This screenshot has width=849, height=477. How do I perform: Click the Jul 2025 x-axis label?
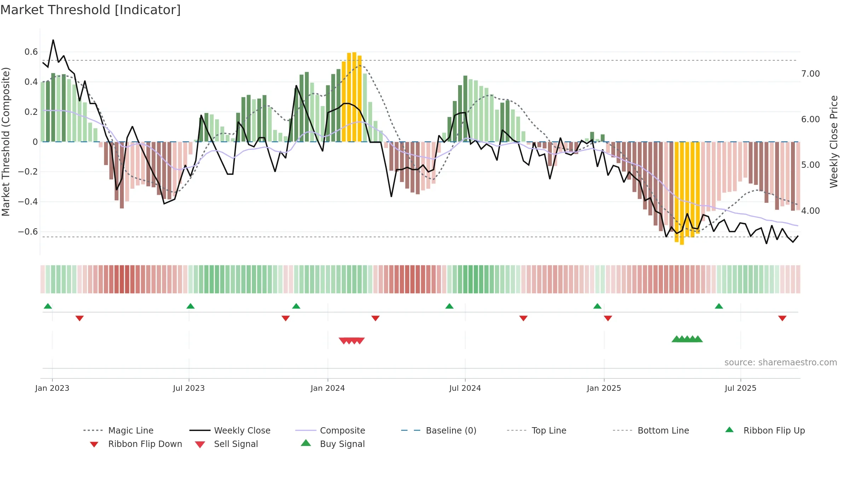(740, 388)
